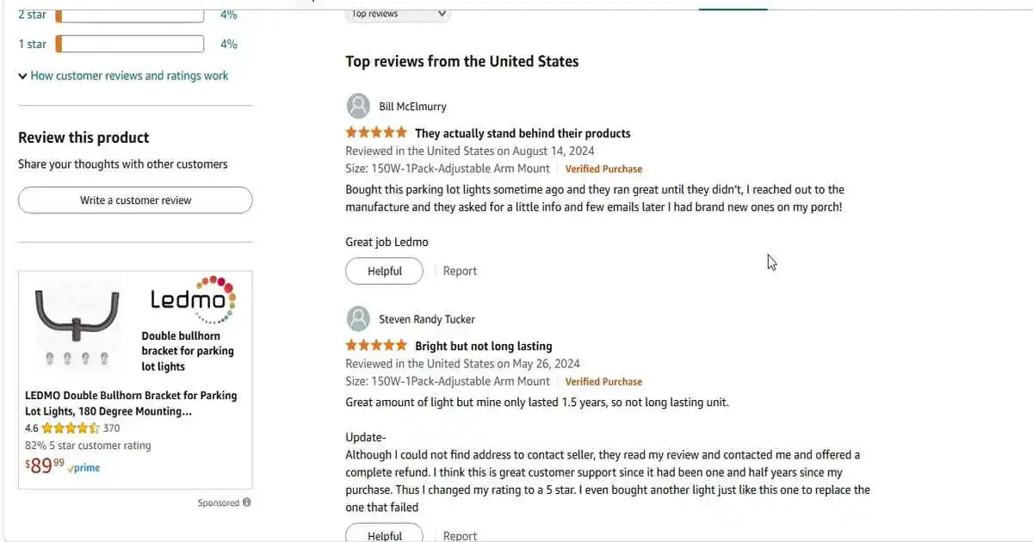Click Steven Randy Tucker's profile avatar icon
Viewport: 1033px width, 542px height.
[x=358, y=319]
